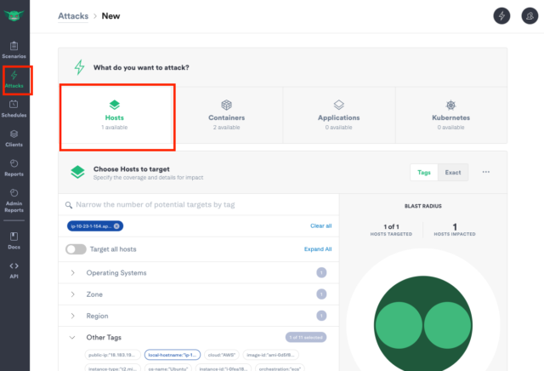Open the three-dots options menu
The height and width of the screenshot is (371, 544).
click(486, 172)
